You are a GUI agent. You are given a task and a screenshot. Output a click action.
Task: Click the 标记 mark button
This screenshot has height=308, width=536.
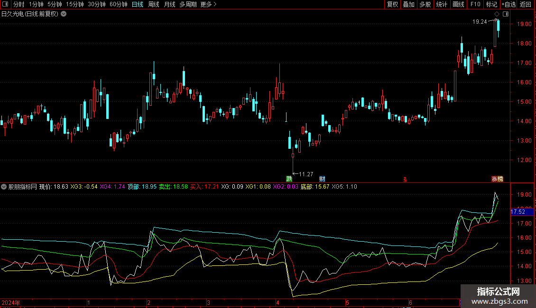point(491,4)
